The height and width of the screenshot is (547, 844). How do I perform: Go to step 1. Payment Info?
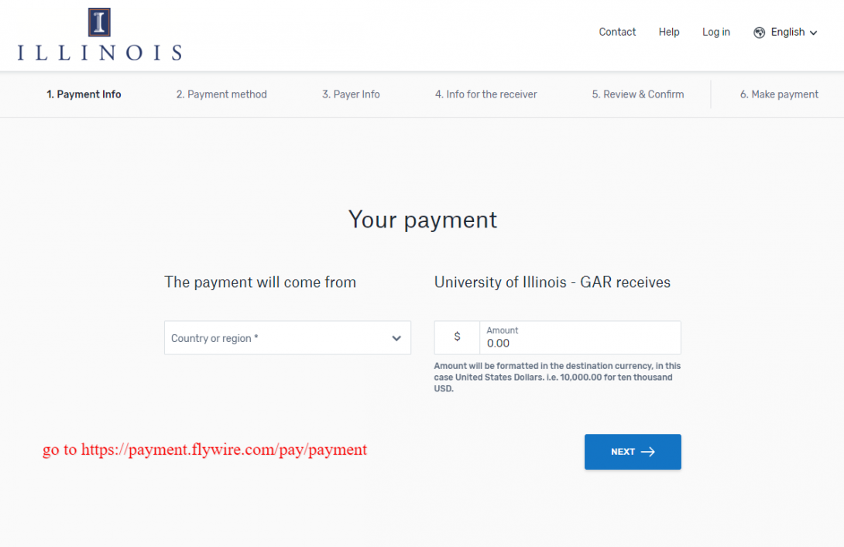(x=84, y=94)
